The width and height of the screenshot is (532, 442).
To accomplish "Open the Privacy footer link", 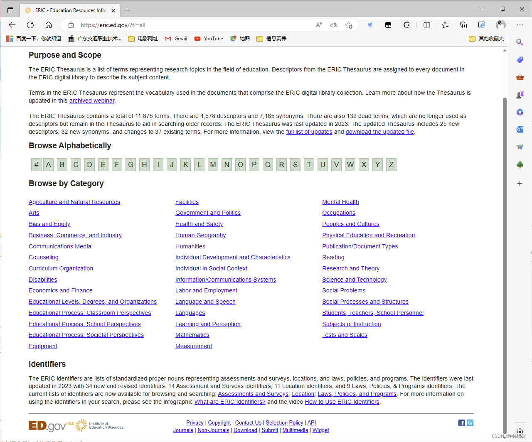I will pyautogui.click(x=195, y=422).
